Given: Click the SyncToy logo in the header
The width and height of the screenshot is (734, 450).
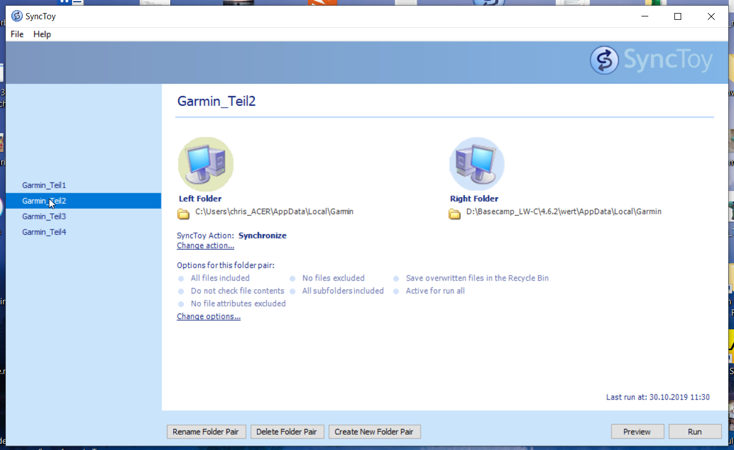Looking at the screenshot, I should tap(651, 60).
